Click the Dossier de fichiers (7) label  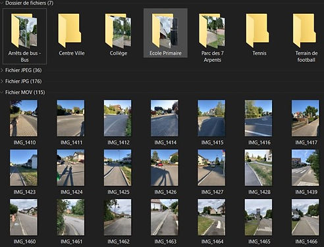pyautogui.click(x=29, y=3)
